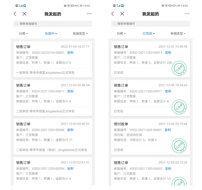Viewport: 202px width, 190px height.
Task: Tap left status bar signal strength icon
Action: (x=21, y=6)
